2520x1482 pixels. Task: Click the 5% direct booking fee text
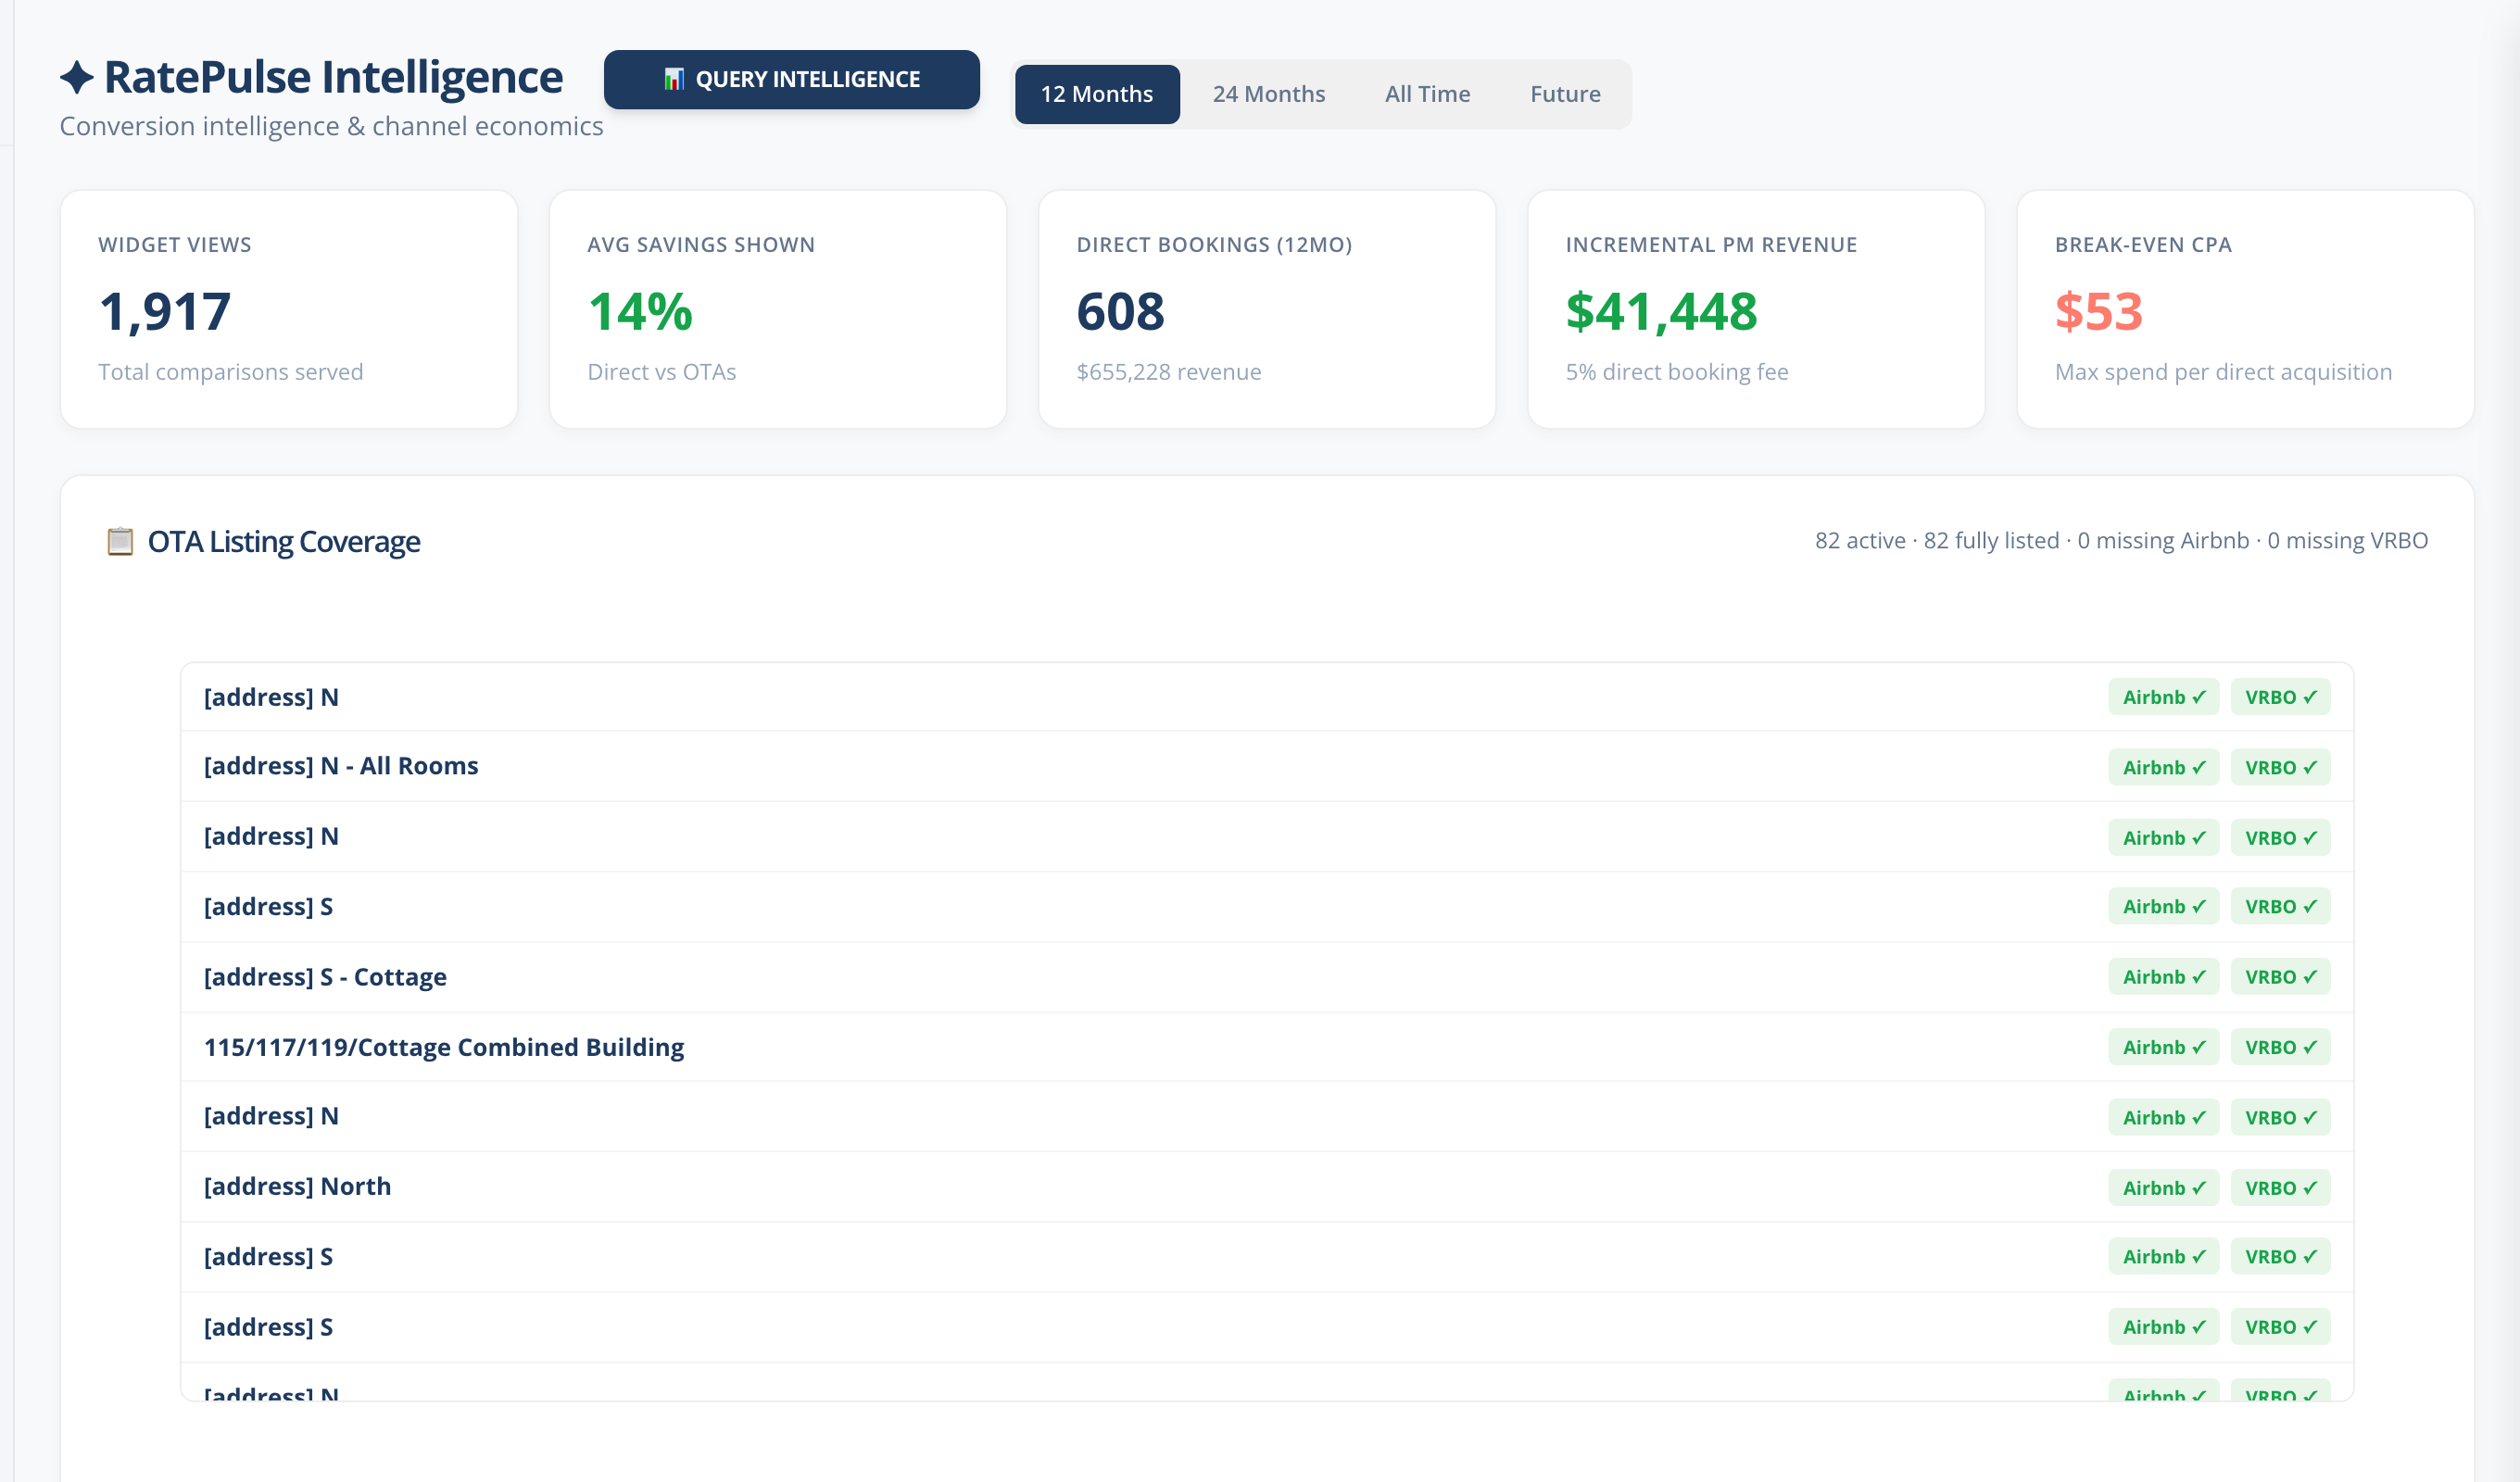(1677, 372)
